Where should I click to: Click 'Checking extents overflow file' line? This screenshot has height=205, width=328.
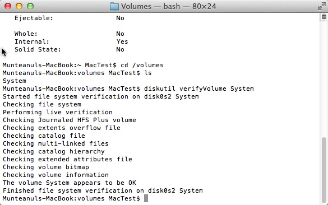click(62, 128)
